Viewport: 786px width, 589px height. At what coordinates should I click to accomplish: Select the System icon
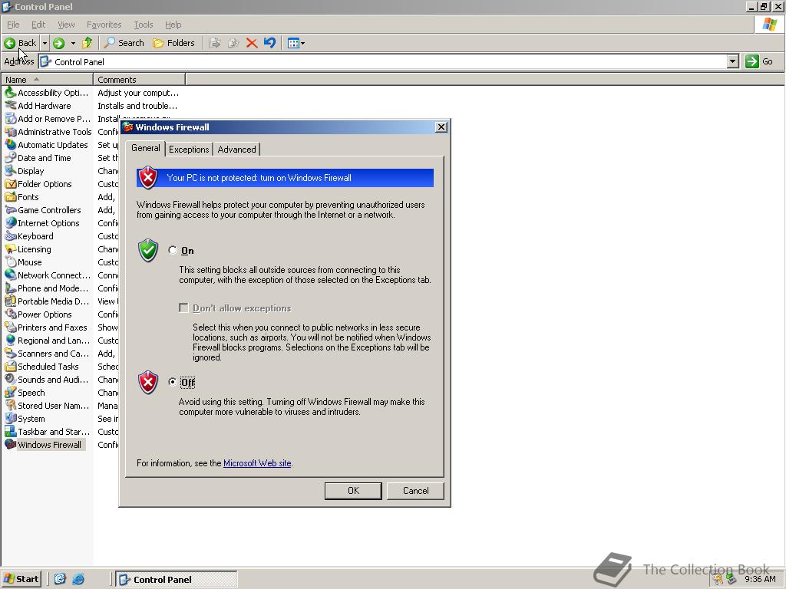(10, 418)
